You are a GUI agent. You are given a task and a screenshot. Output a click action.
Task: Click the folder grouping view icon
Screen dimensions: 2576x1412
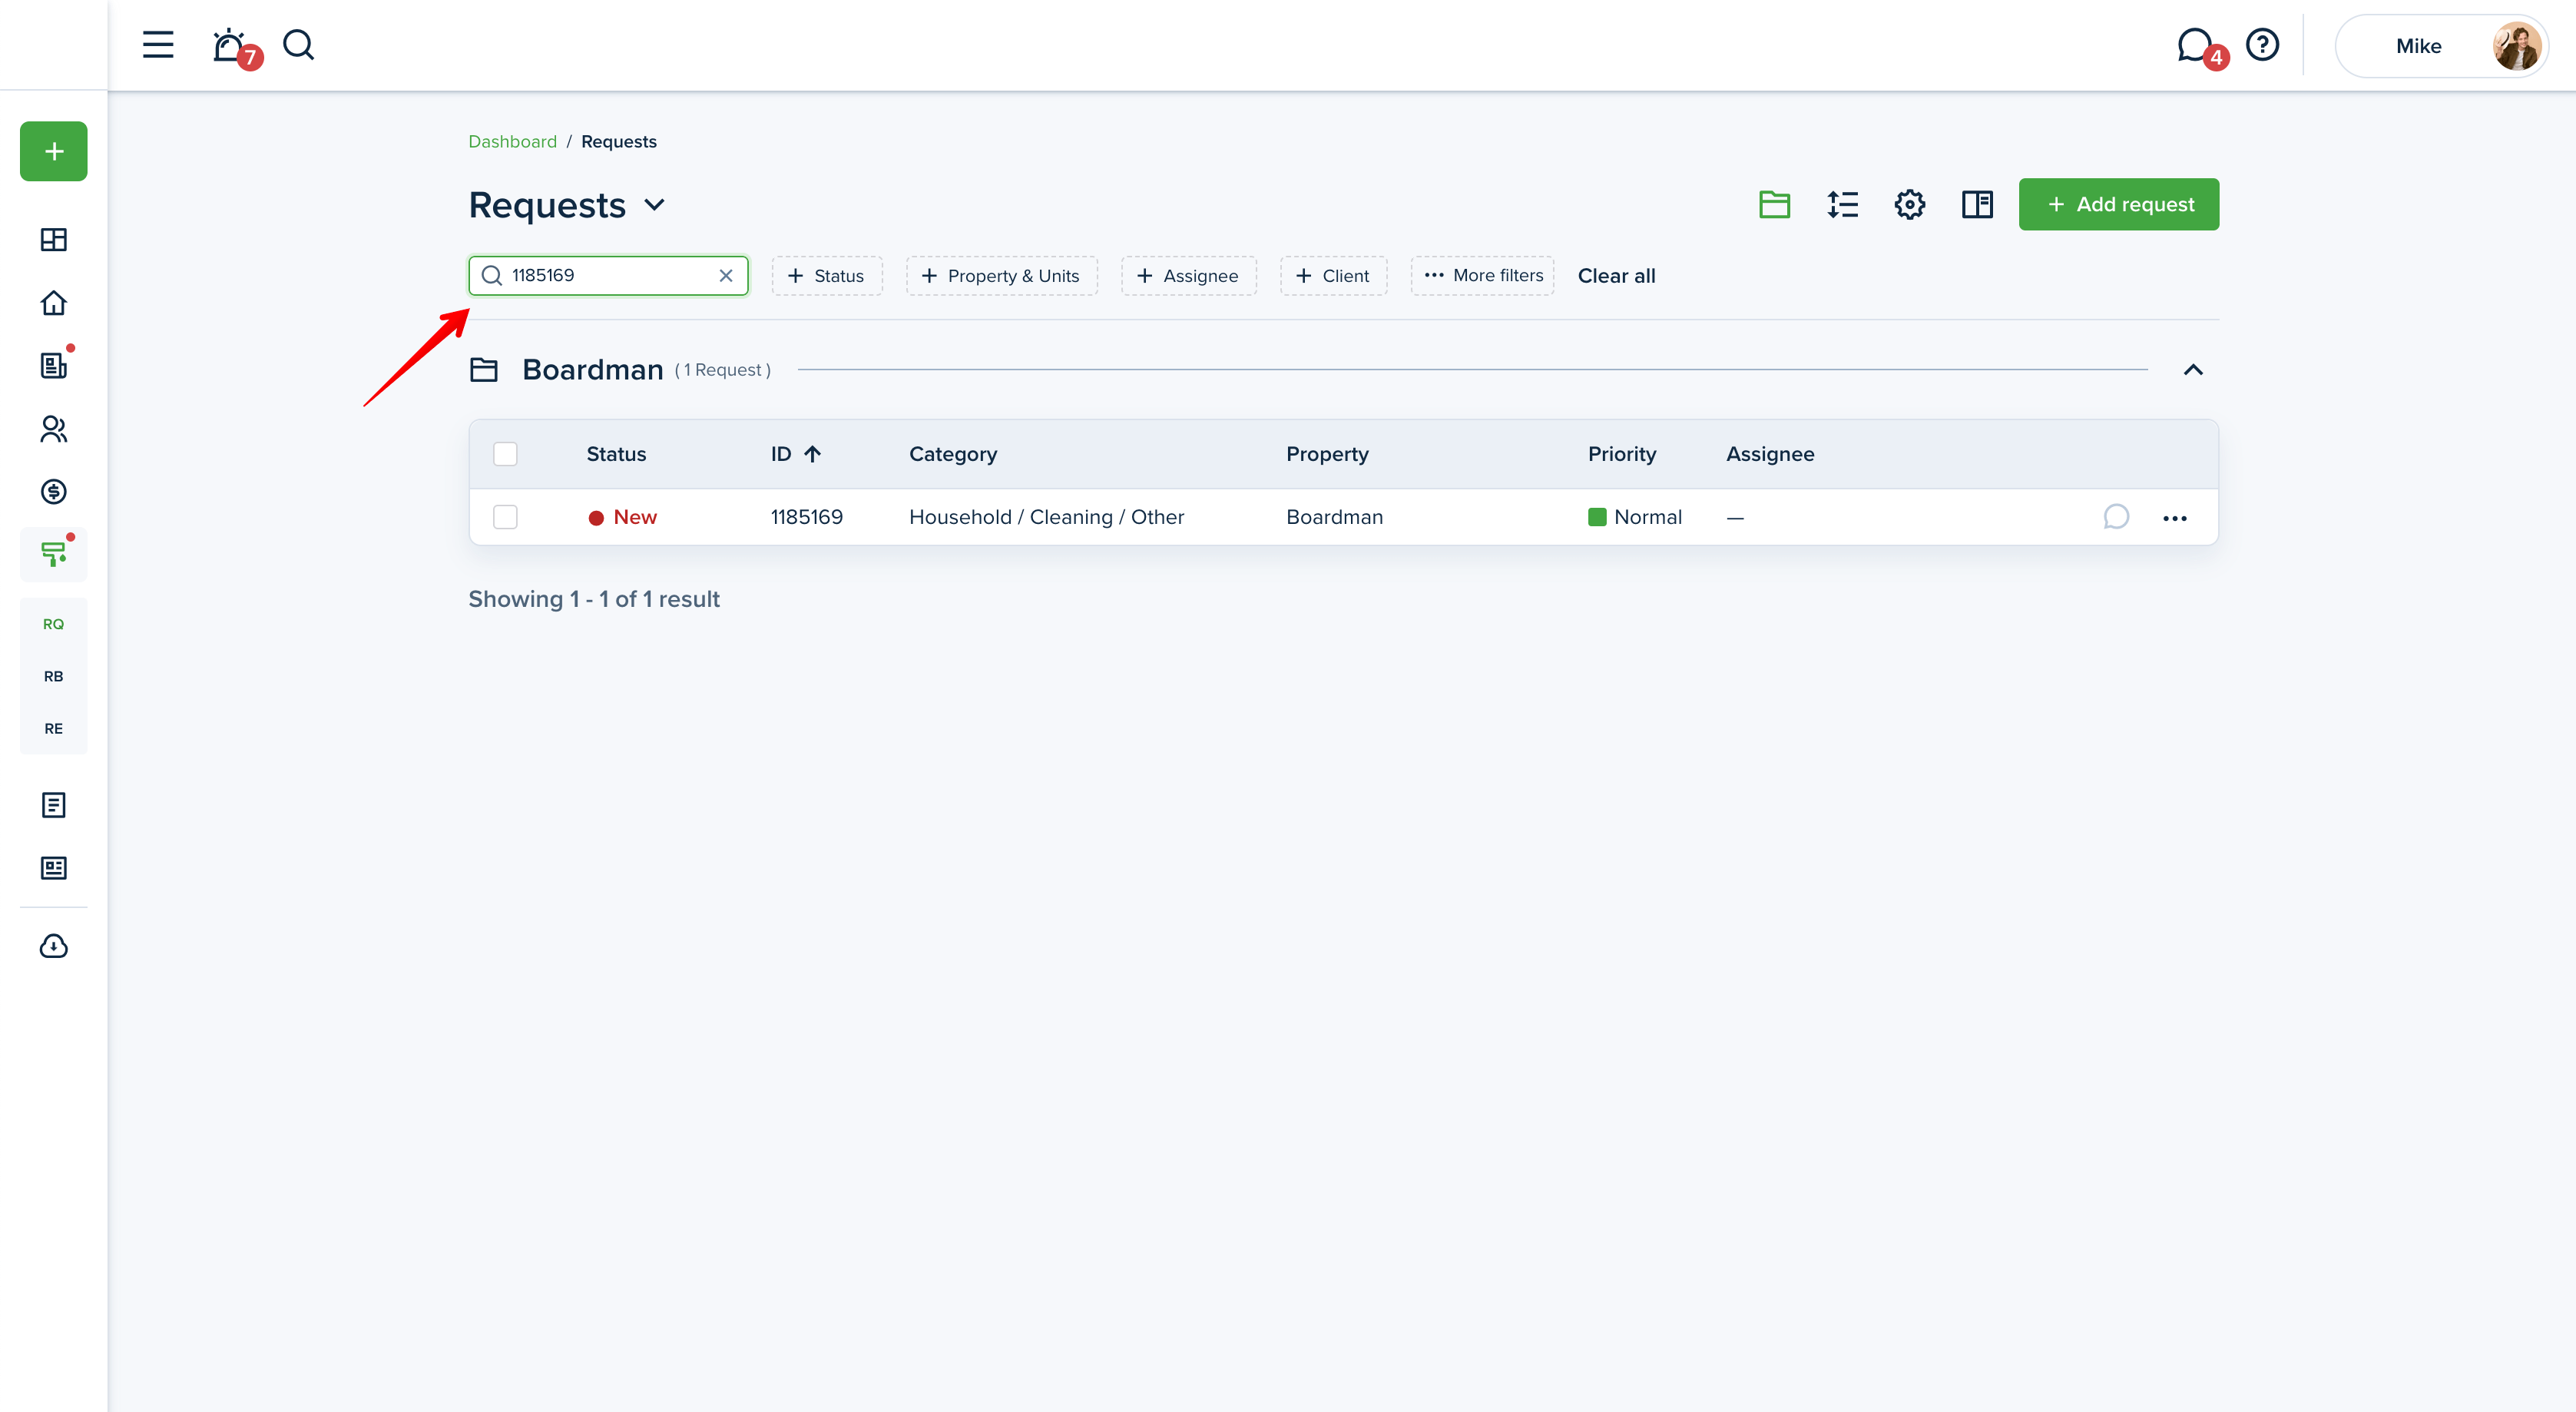(1774, 204)
